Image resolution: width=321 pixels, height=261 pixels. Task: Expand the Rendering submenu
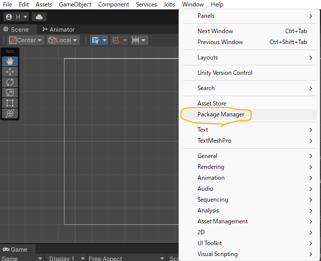[x=249, y=167]
